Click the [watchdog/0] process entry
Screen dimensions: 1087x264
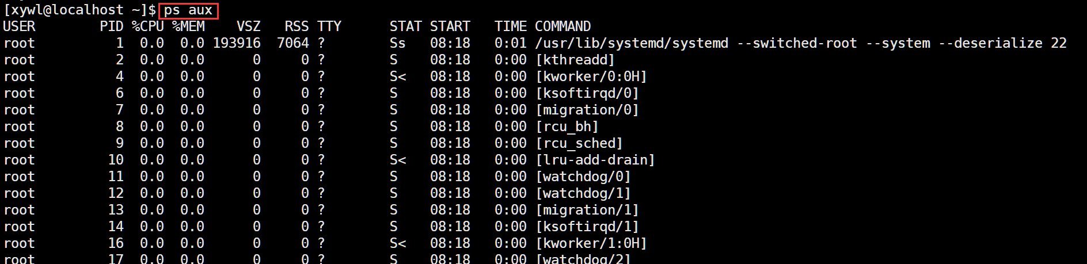tap(583, 177)
